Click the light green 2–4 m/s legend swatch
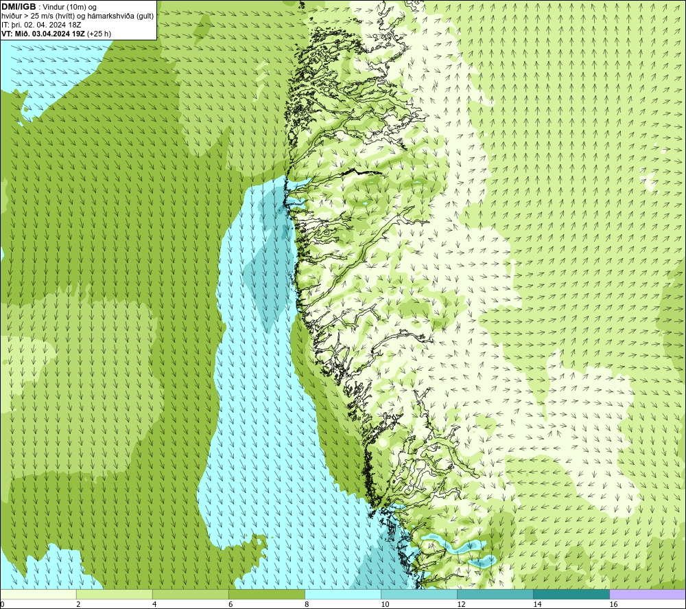The width and height of the screenshot is (686, 609). (x=115, y=594)
